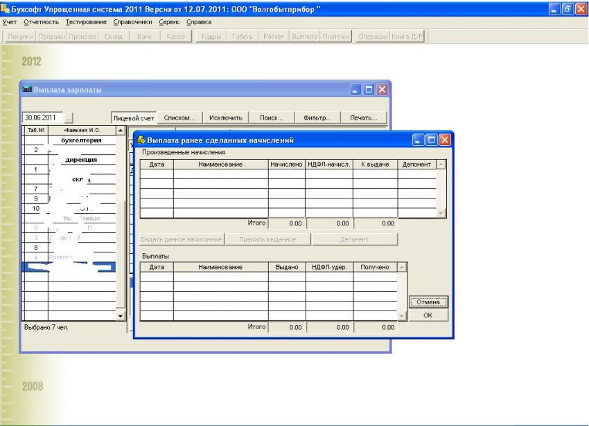Close the Выплата ранее сделанных начислений dialog
The height and width of the screenshot is (426, 589).
pyautogui.click(x=444, y=140)
